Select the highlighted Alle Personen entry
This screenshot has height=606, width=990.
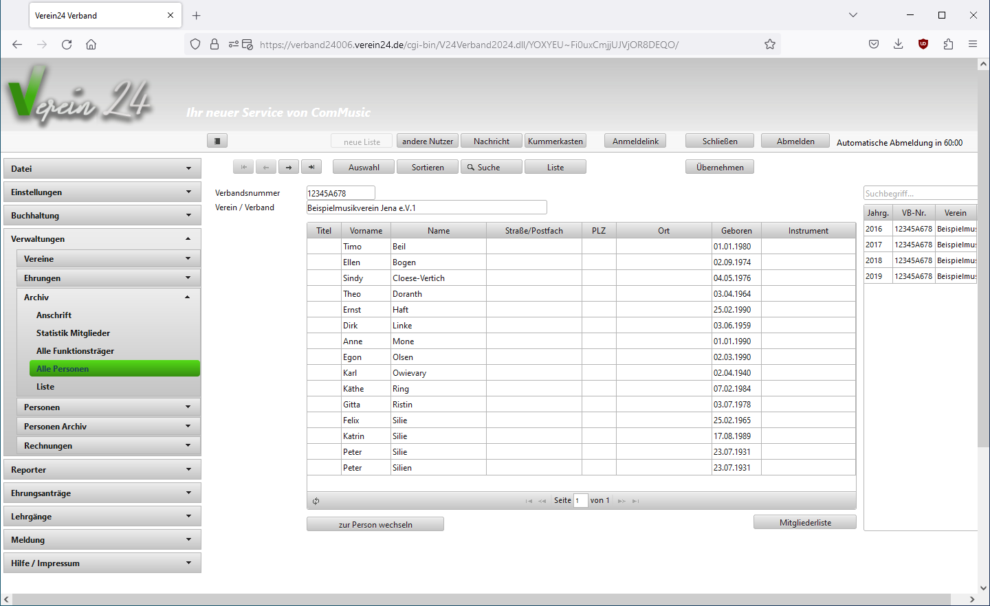point(115,368)
